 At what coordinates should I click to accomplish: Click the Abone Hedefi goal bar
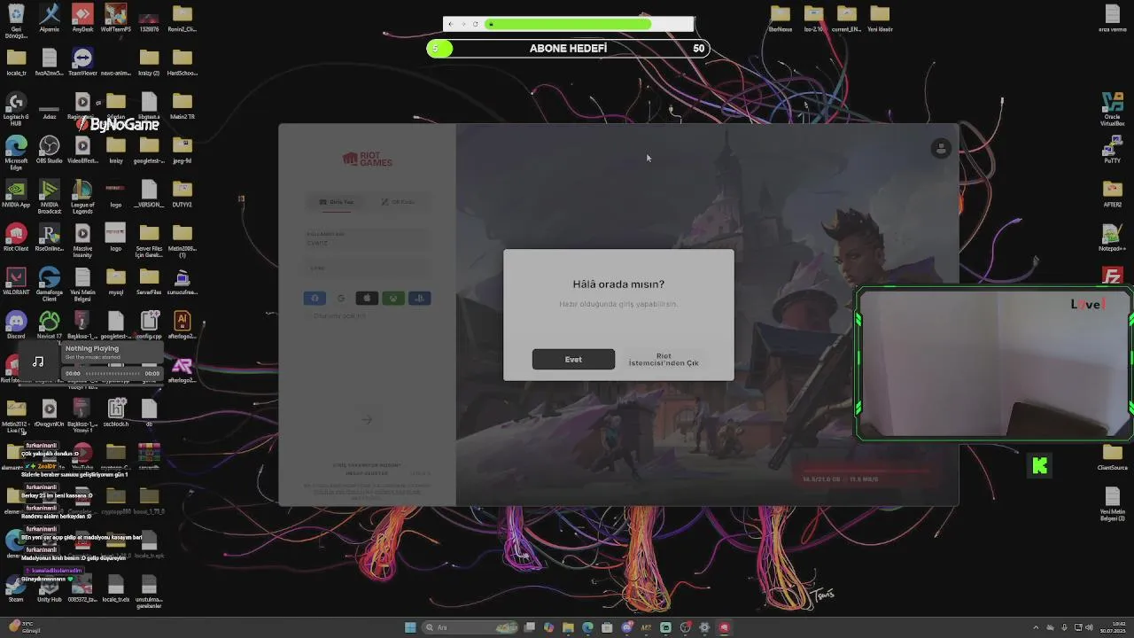(568, 49)
